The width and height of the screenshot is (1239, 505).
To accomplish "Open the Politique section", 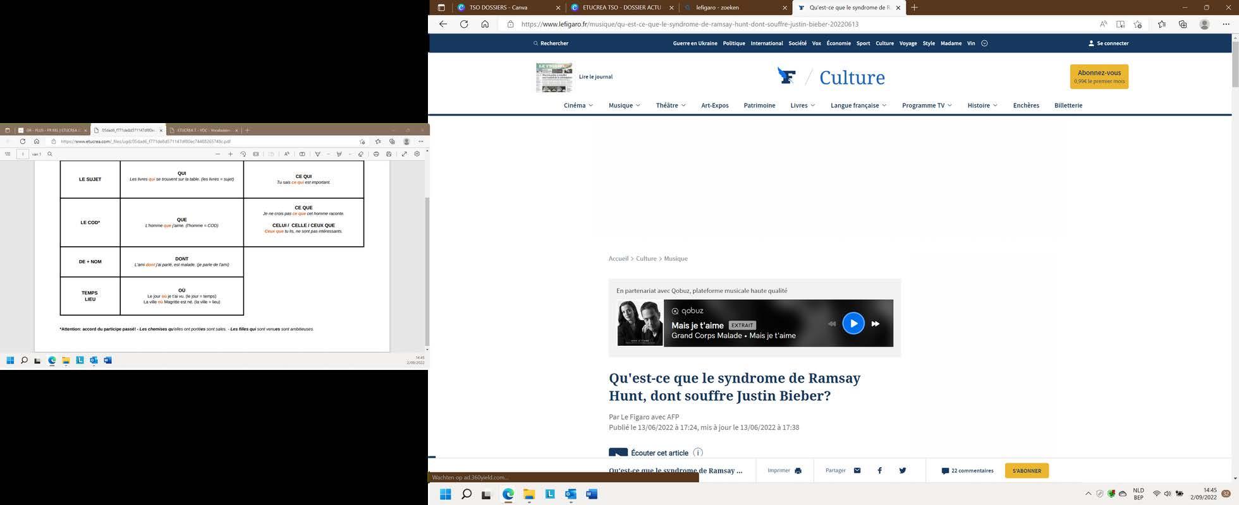I will tap(734, 43).
